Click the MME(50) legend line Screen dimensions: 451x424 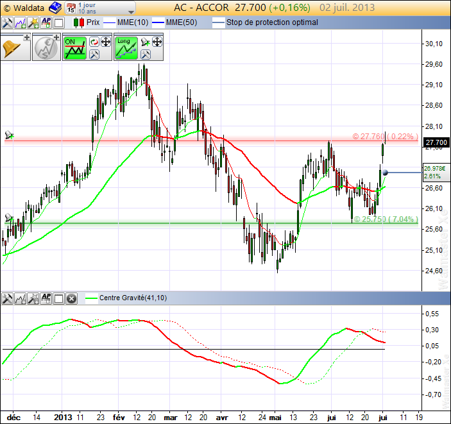click(x=174, y=22)
